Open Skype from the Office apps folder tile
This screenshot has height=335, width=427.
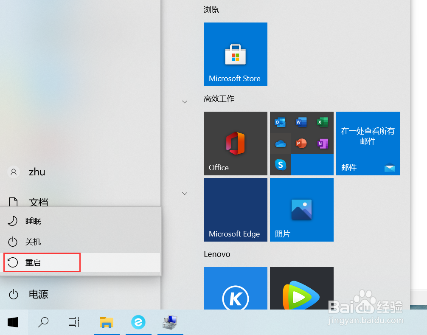pos(281,164)
